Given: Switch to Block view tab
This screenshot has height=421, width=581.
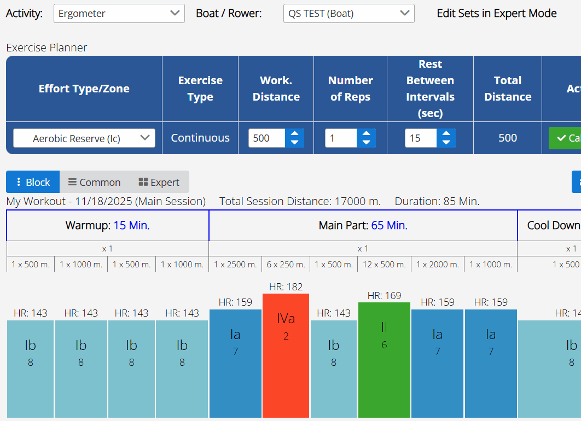Looking at the screenshot, I should click(33, 182).
